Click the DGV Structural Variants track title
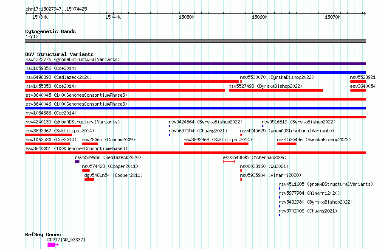 (x=59, y=54)
